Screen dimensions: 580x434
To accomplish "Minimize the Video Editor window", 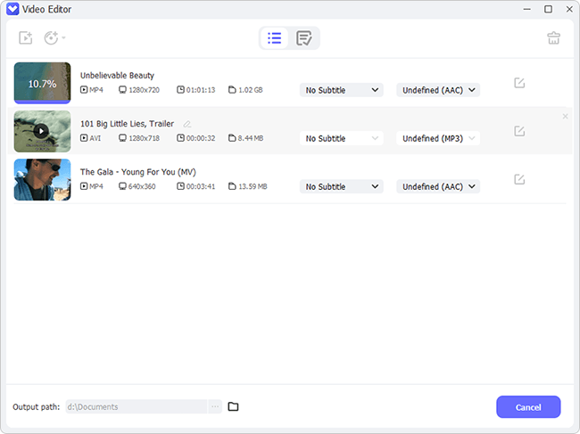I will (527, 9).
